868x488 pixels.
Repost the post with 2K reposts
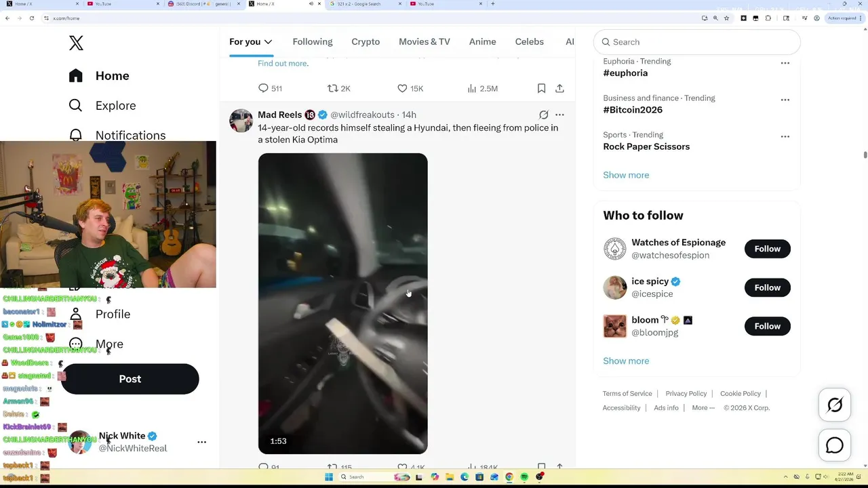(339, 88)
